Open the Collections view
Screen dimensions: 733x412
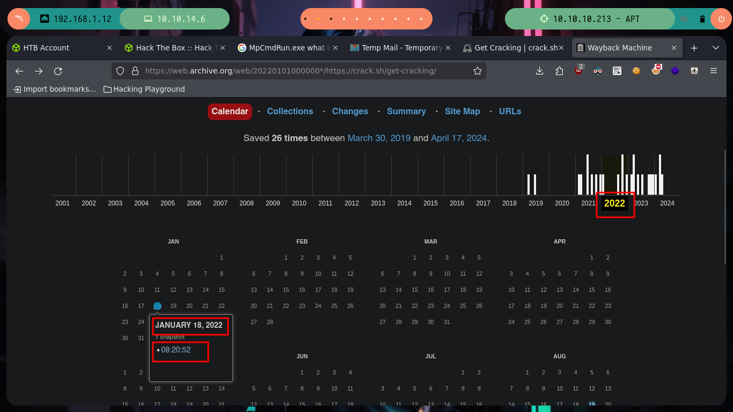point(290,111)
